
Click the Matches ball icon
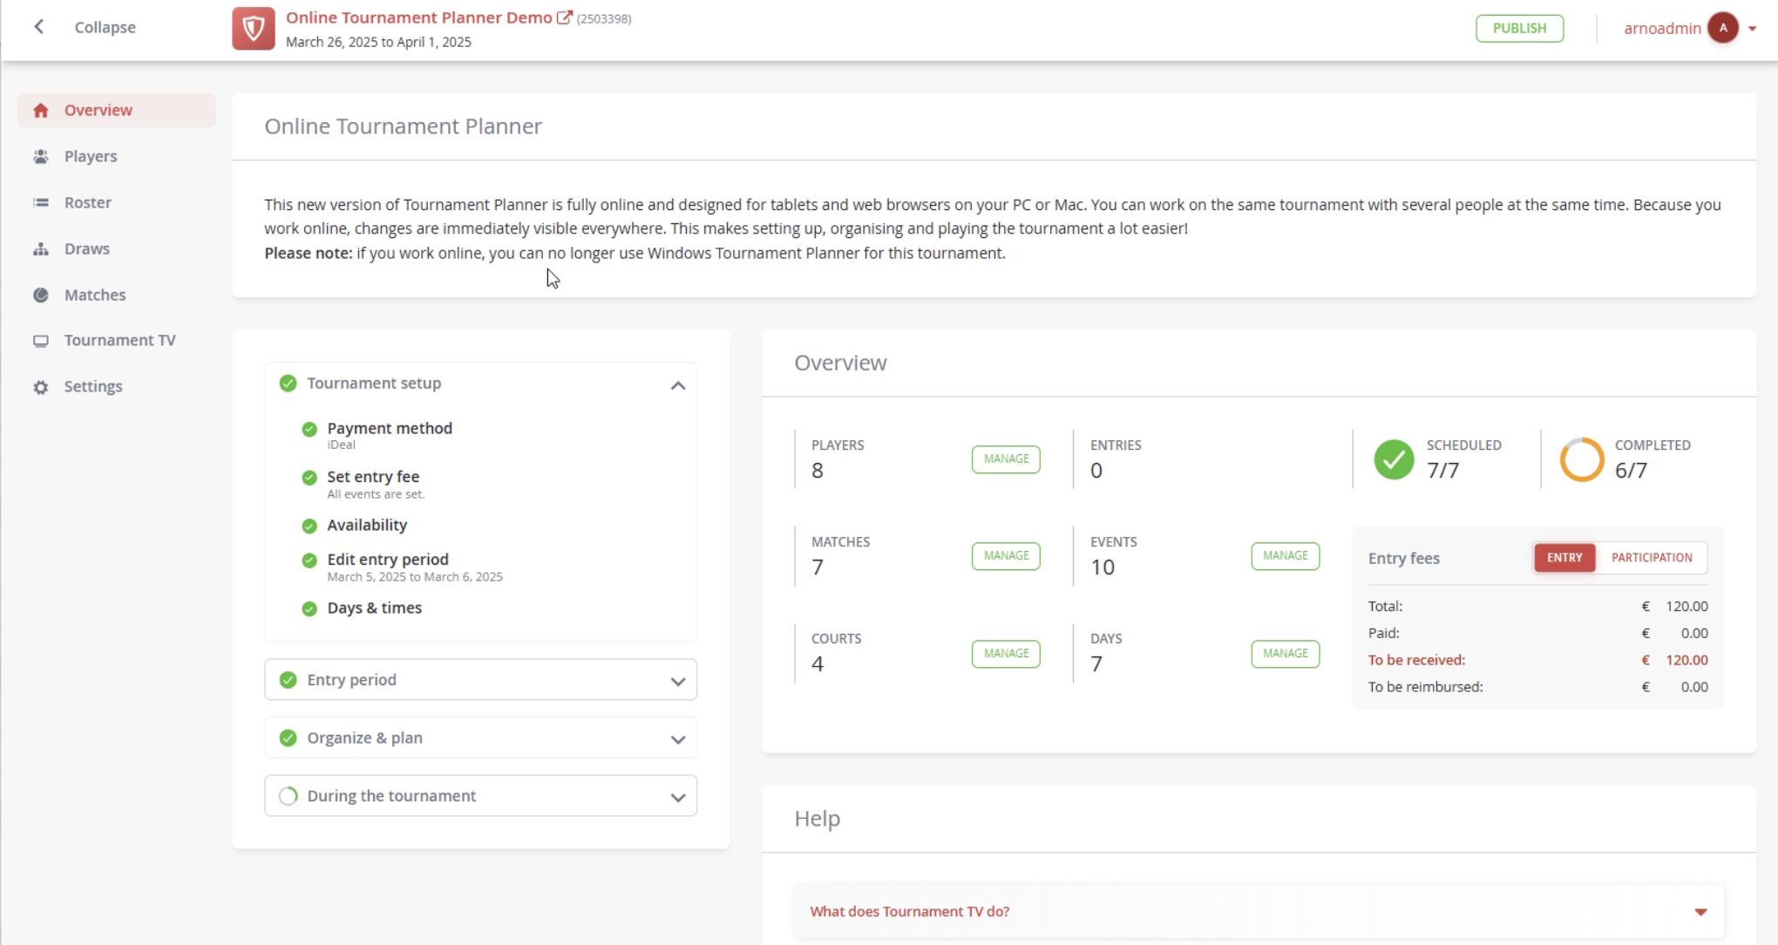pyautogui.click(x=40, y=296)
